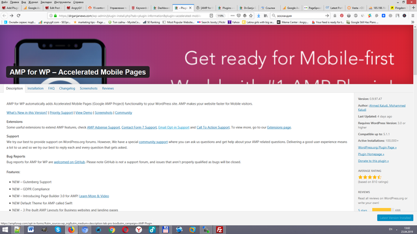Bookmark this page with the star
Image resolution: width=417 pixels, height=234 pixels.
251,16
